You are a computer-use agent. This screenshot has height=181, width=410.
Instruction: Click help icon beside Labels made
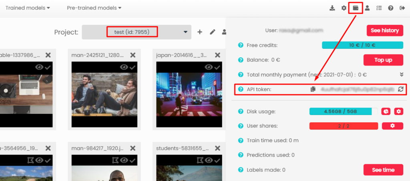pyautogui.click(x=241, y=170)
